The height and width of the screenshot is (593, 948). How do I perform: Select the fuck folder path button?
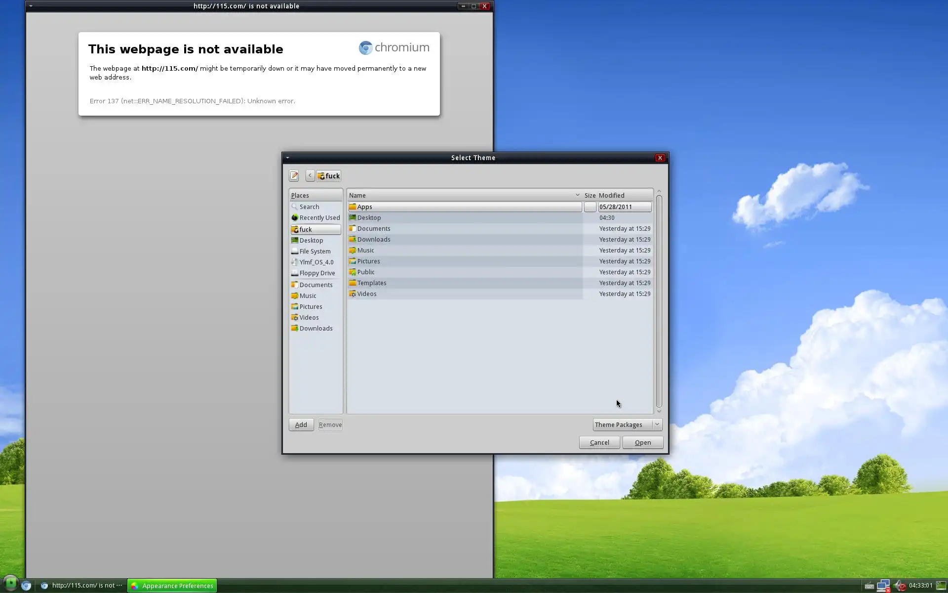329,175
